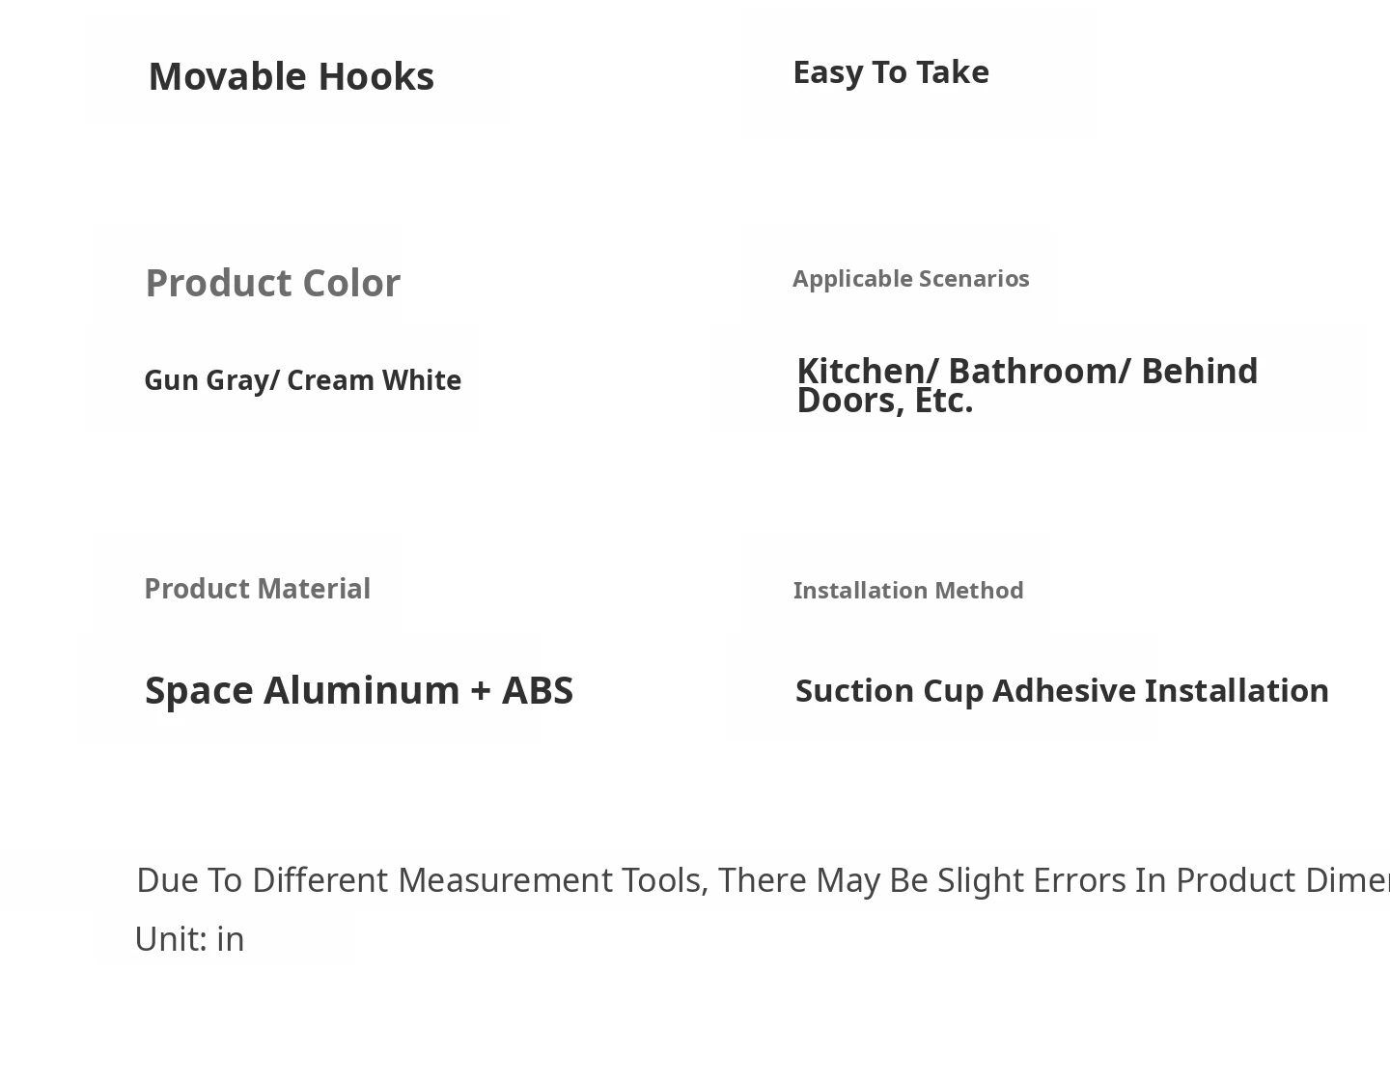Click the Unit: in text
The height and width of the screenshot is (1083, 1390).
tap(189, 939)
